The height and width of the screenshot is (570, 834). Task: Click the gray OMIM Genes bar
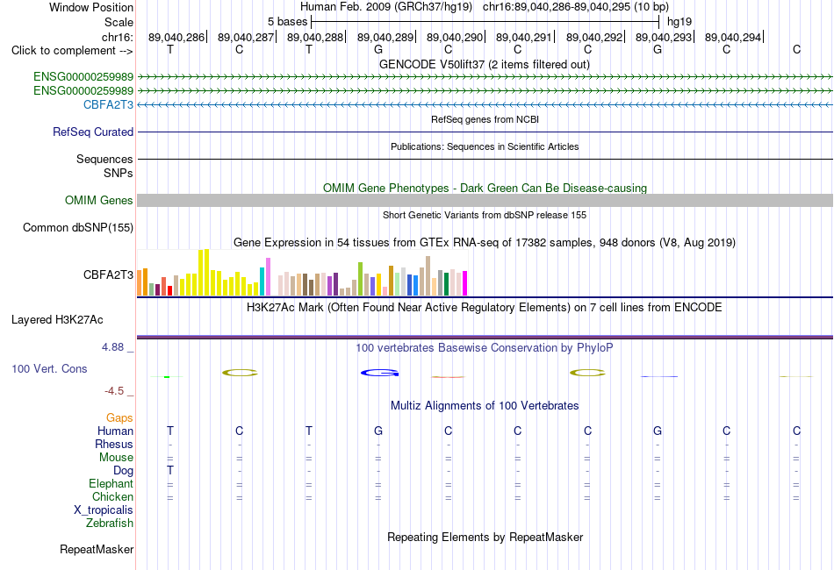[x=485, y=200]
